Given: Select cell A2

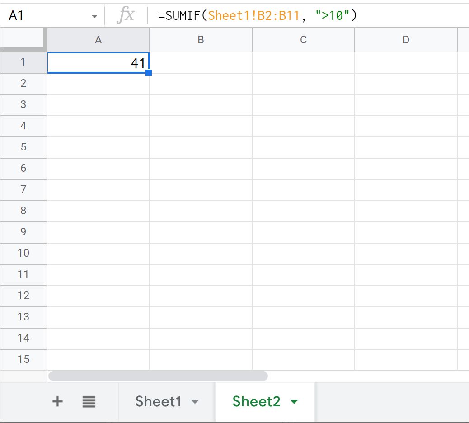Looking at the screenshot, I should coord(98,84).
